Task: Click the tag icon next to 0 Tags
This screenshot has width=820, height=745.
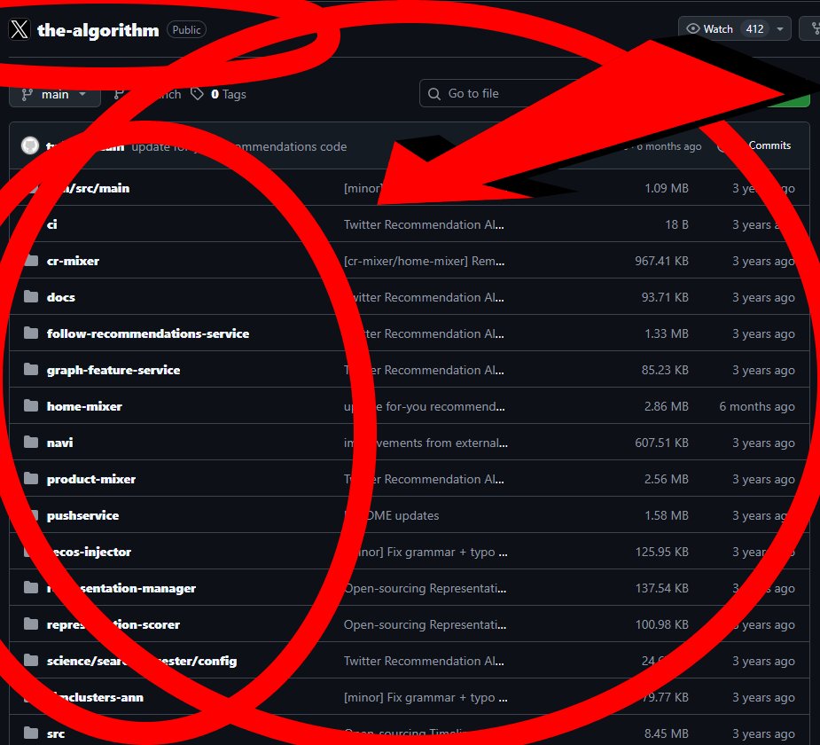Action: 197,94
